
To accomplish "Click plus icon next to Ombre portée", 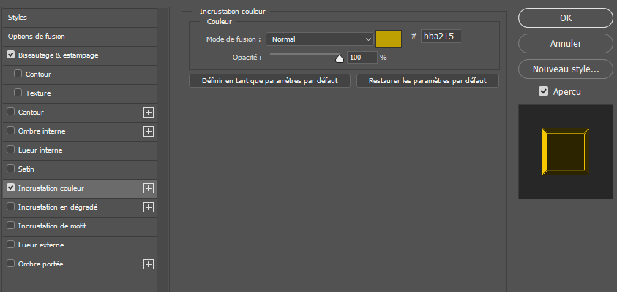I will pyautogui.click(x=149, y=264).
